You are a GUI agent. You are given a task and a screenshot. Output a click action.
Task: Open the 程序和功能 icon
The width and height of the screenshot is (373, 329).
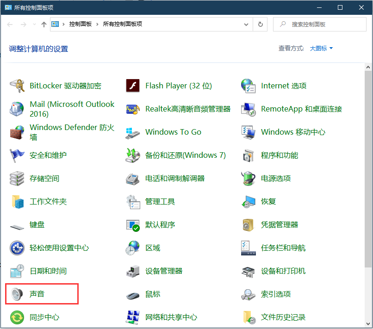click(x=249, y=155)
